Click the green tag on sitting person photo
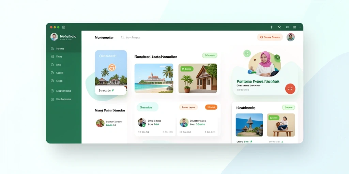Viewport: 349px width, 174px height. 274,118
